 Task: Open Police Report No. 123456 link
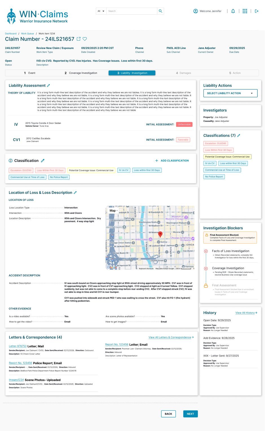(20, 363)
